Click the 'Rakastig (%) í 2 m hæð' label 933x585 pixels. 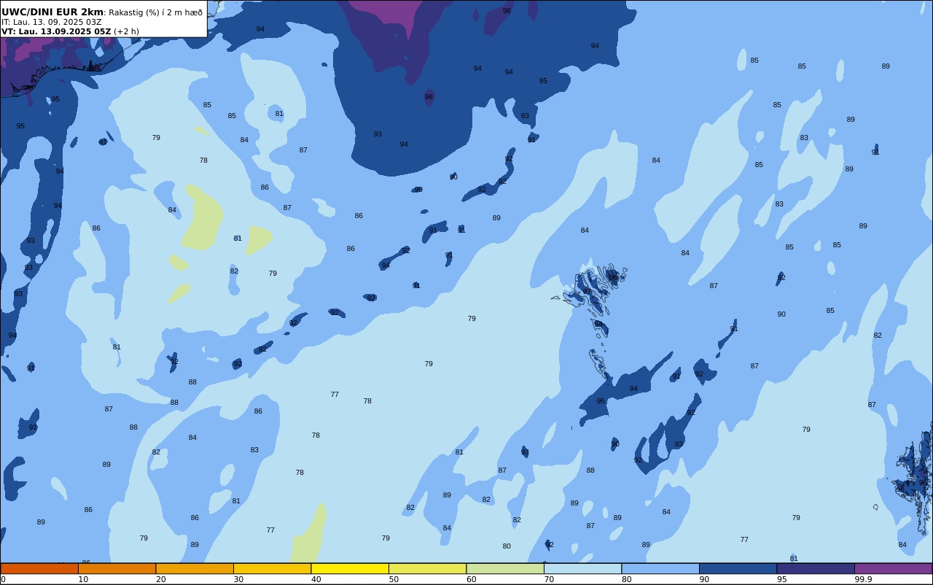tap(156, 12)
